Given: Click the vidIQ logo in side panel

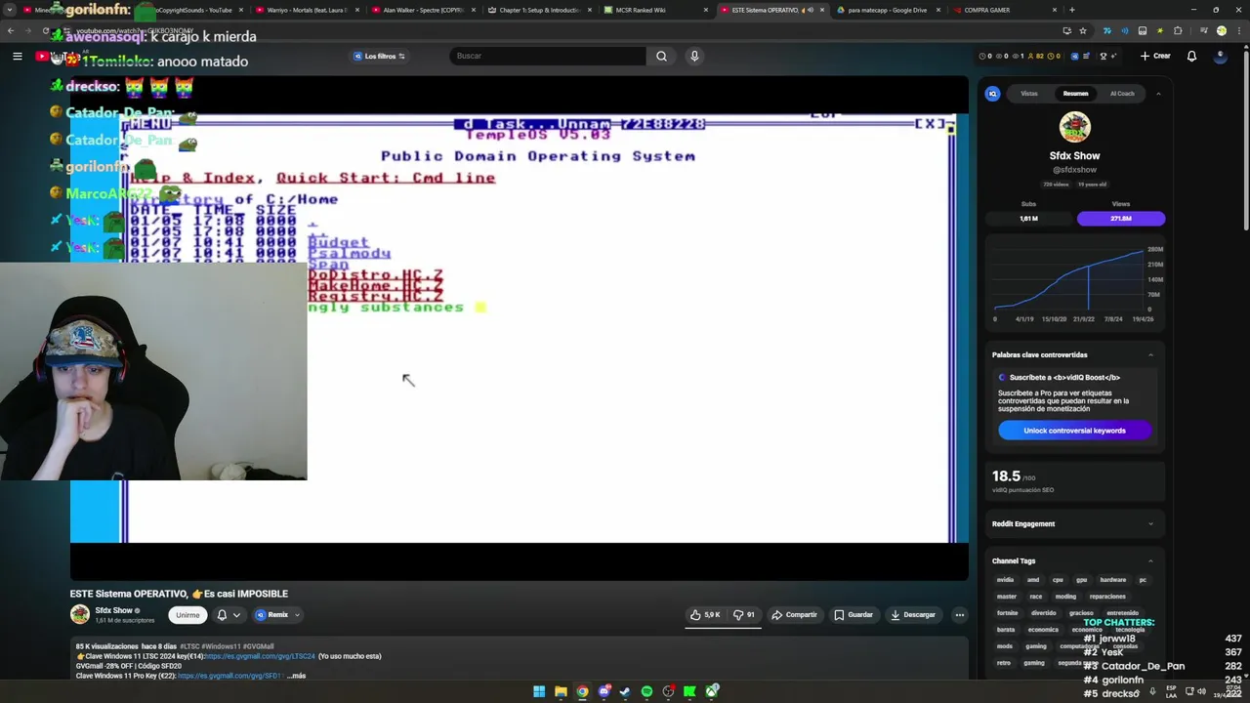Looking at the screenshot, I should (x=992, y=94).
